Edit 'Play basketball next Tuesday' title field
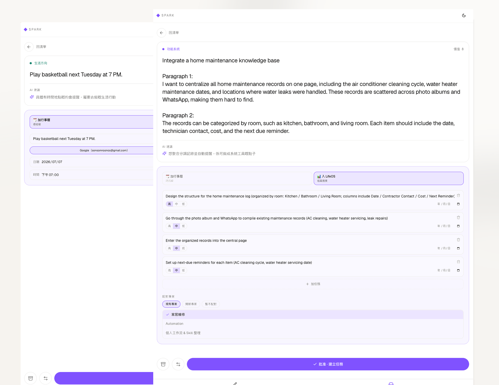The height and width of the screenshot is (385, 499). [x=91, y=139]
